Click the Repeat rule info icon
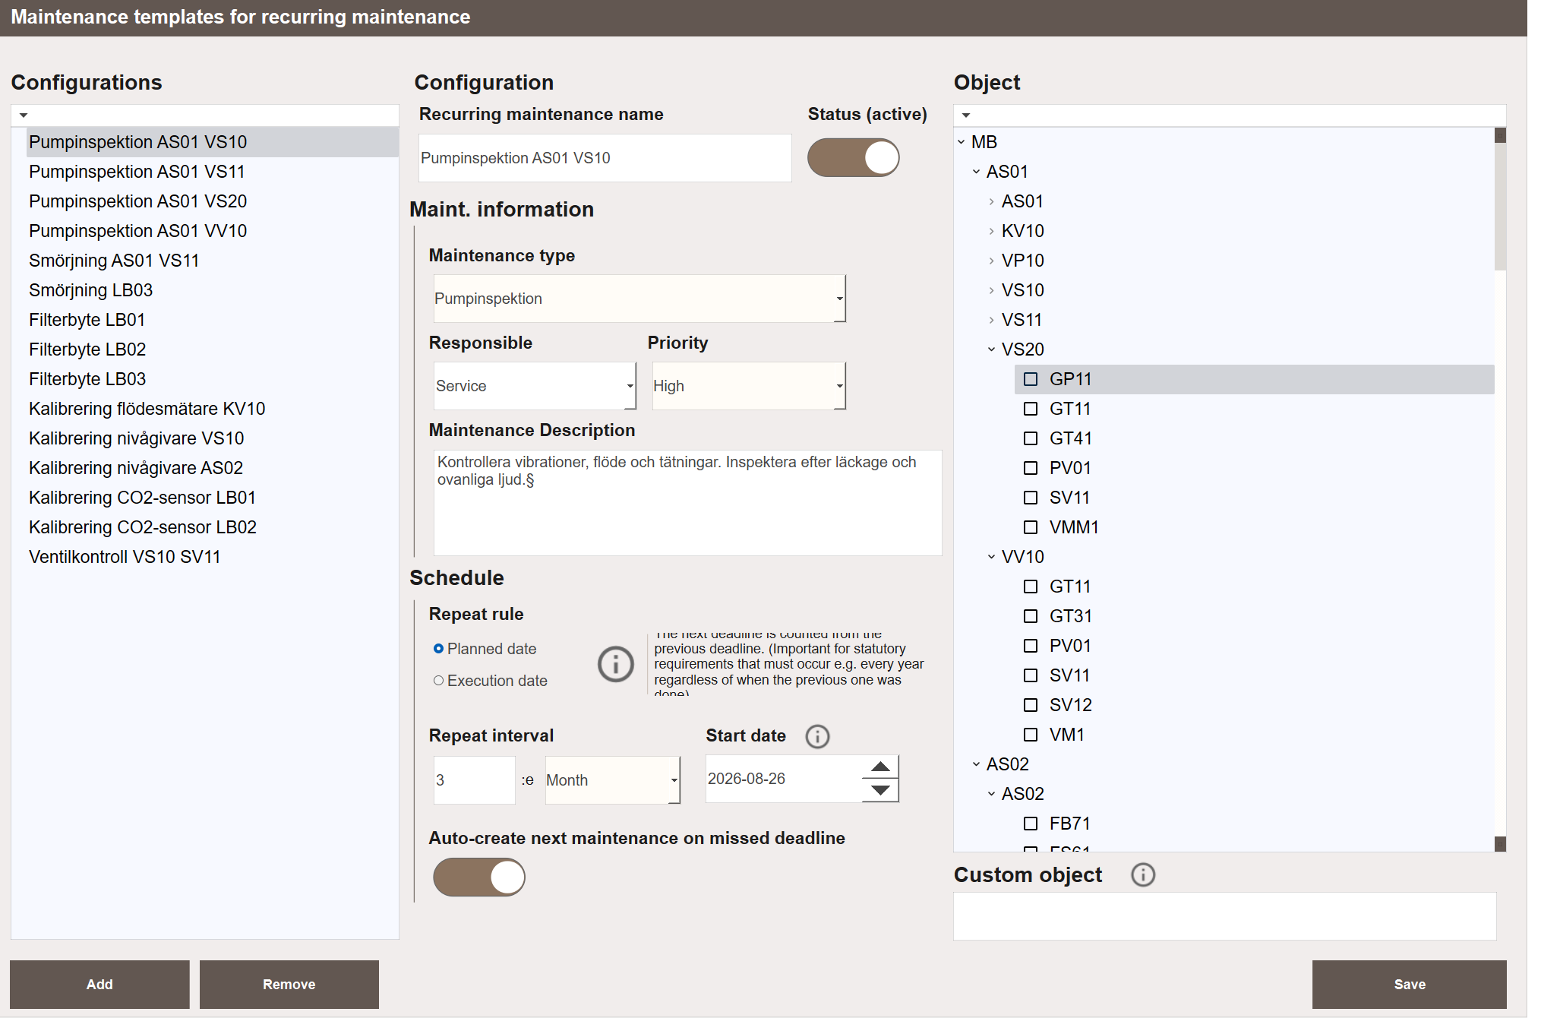Image resolution: width=1541 pixels, height=1034 pixels. coord(615,664)
